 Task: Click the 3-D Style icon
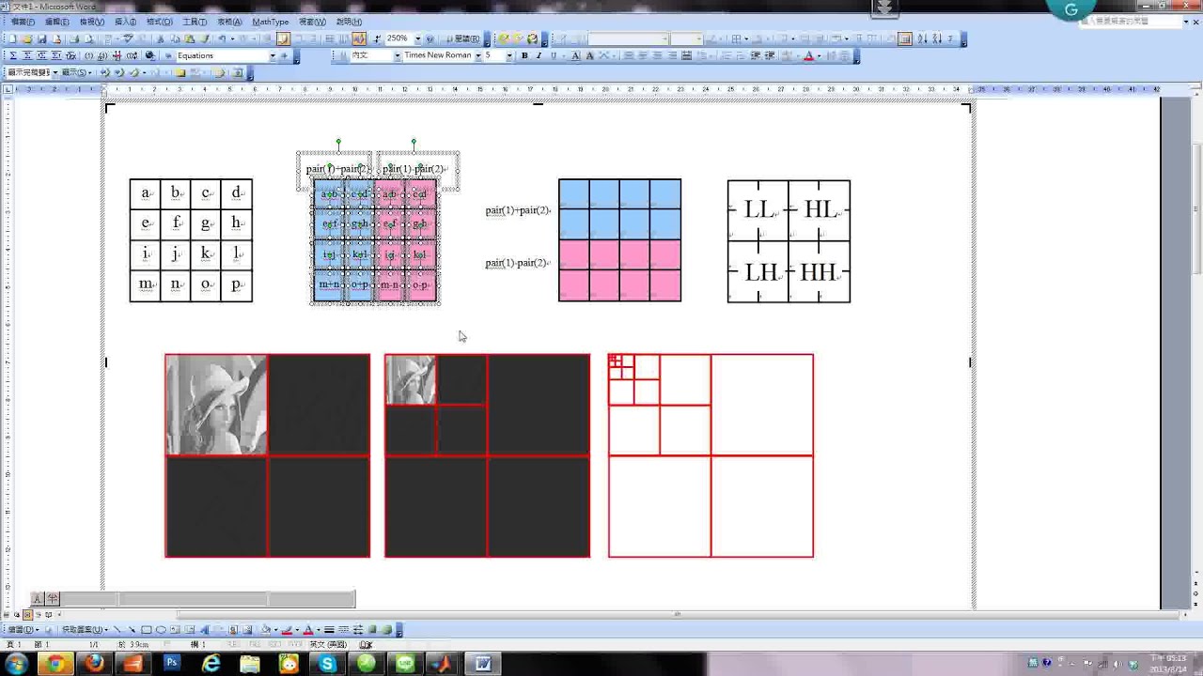[x=386, y=630]
